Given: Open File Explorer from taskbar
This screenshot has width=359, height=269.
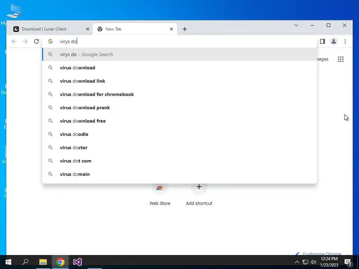Looking at the screenshot, I should (43, 262).
